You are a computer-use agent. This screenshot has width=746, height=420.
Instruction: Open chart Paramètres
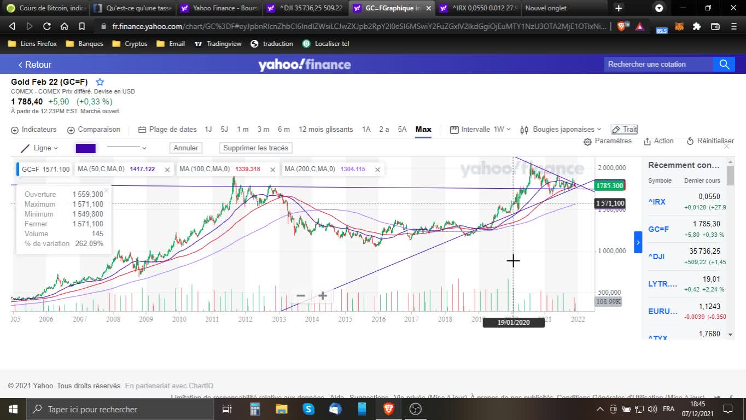608,141
